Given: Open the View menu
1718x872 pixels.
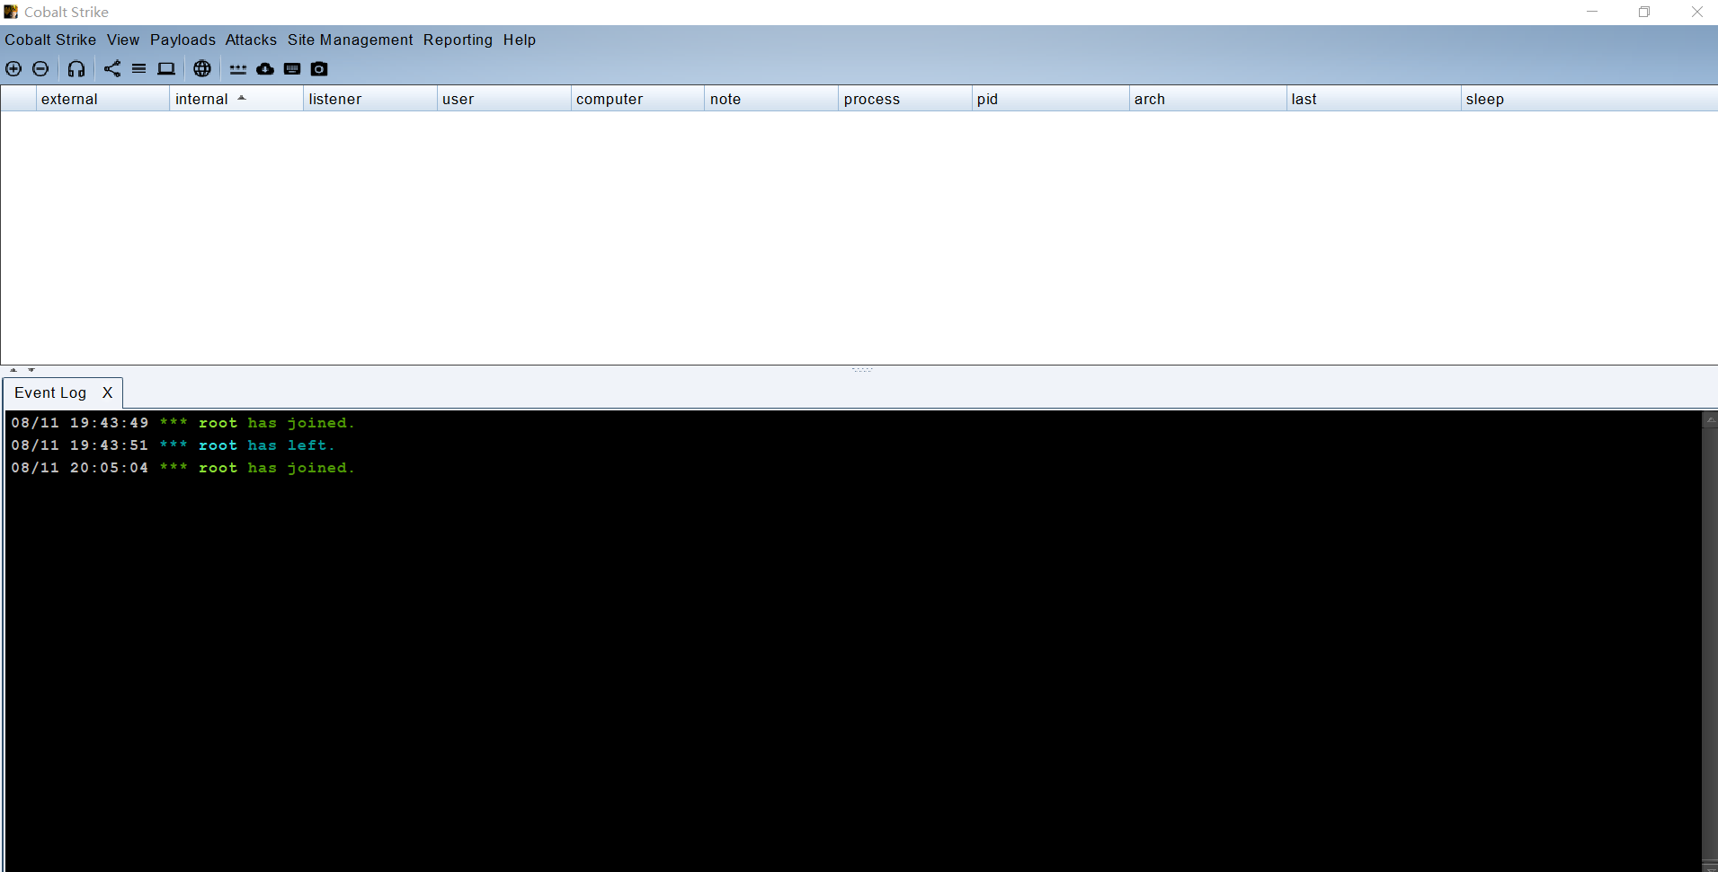Looking at the screenshot, I should click(123, 40).
